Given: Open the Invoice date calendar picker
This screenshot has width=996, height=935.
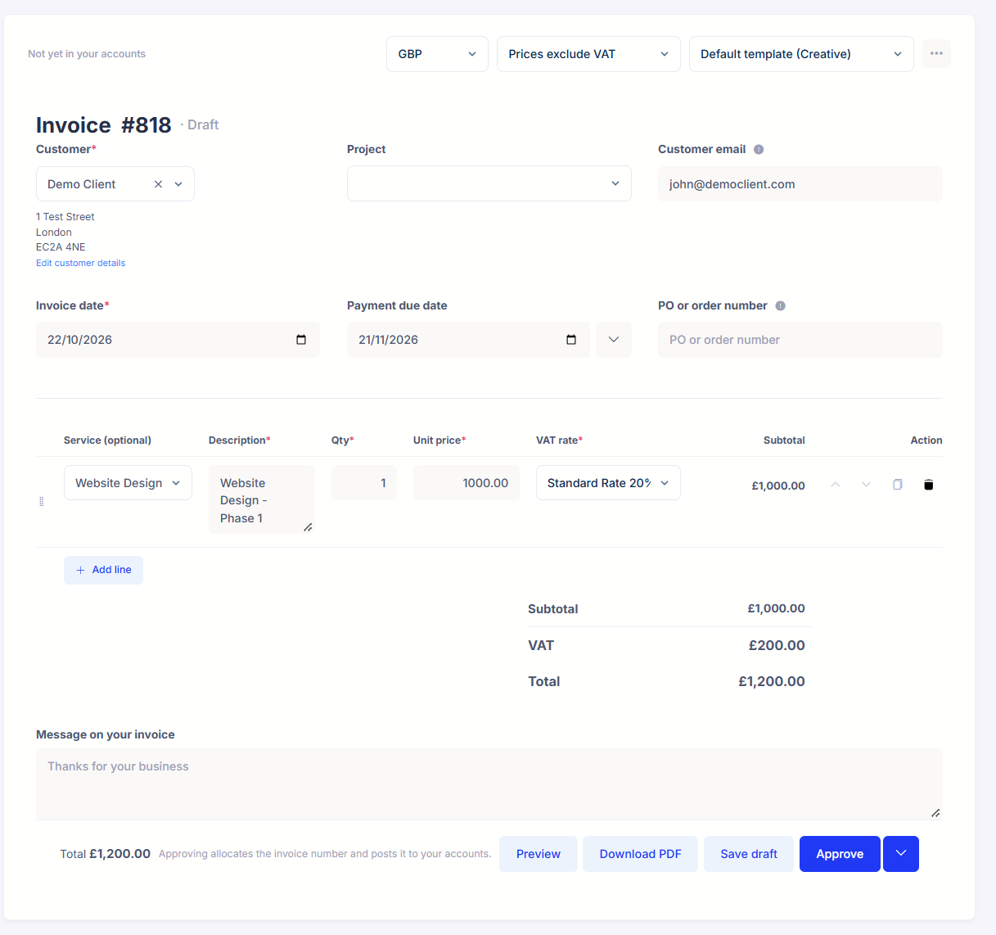Looking at the screenshot, I should 301,340.
